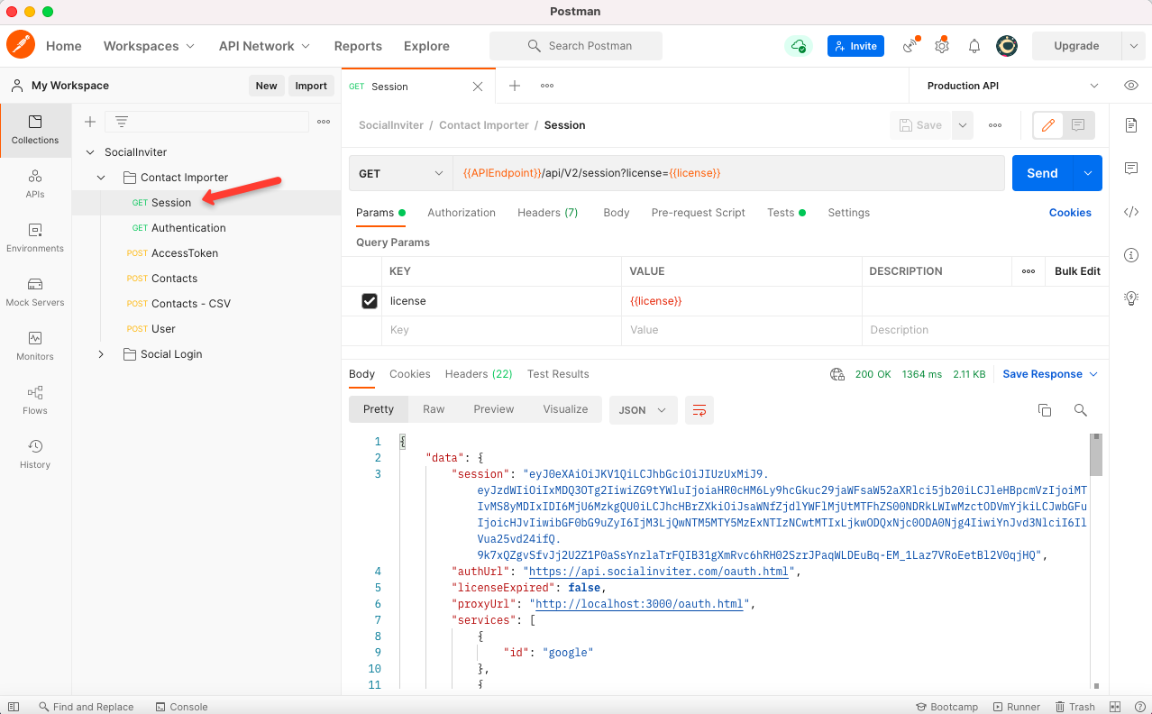Toggle the response line wrap icon
The image size is (1152, 714).
(699, 410)
